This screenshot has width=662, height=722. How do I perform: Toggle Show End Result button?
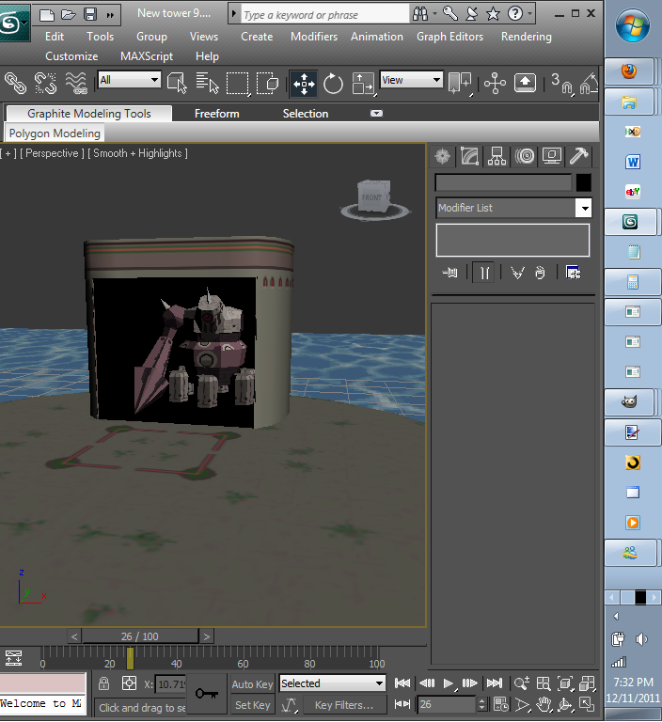[x=483, y=273]
